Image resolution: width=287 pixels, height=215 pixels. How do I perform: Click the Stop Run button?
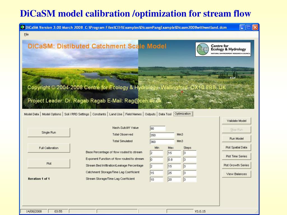pos(237,130)
